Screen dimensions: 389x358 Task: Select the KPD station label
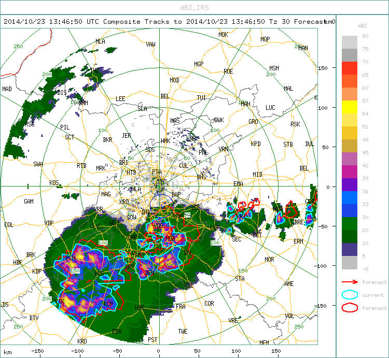click(x=256, y=144)
